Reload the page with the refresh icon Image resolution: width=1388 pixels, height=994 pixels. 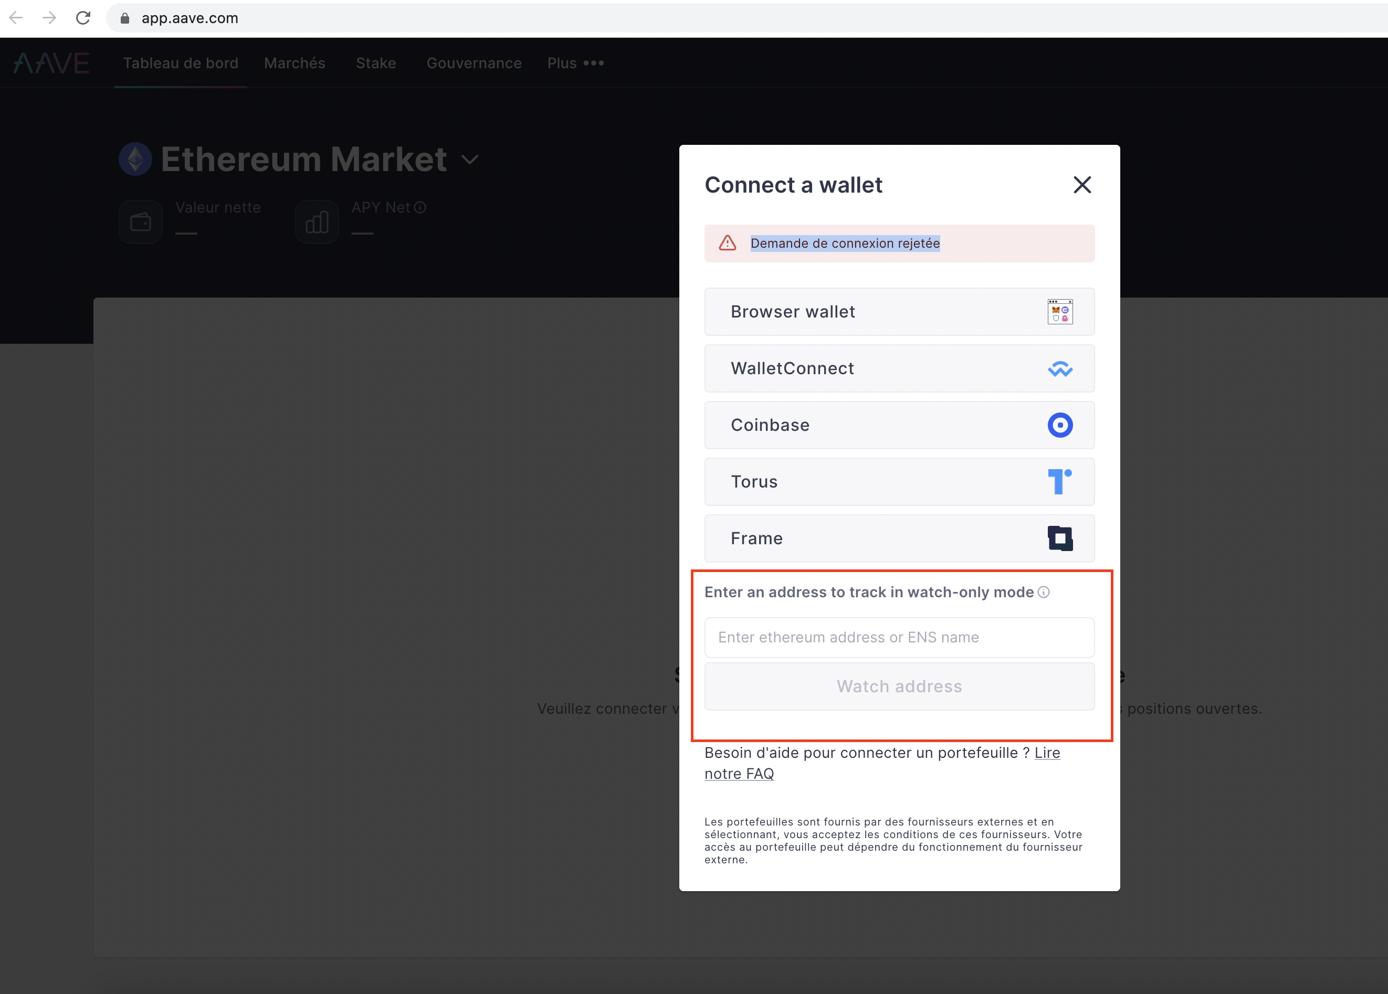83,18
